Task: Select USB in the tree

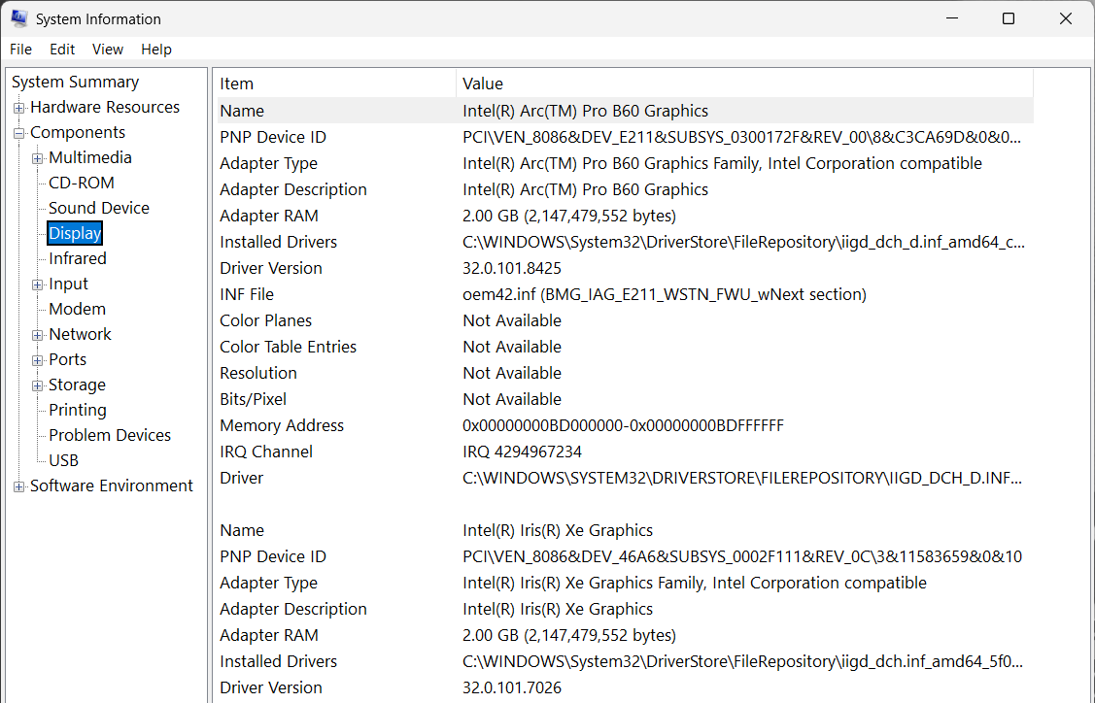Action: (x=63, y=460)
